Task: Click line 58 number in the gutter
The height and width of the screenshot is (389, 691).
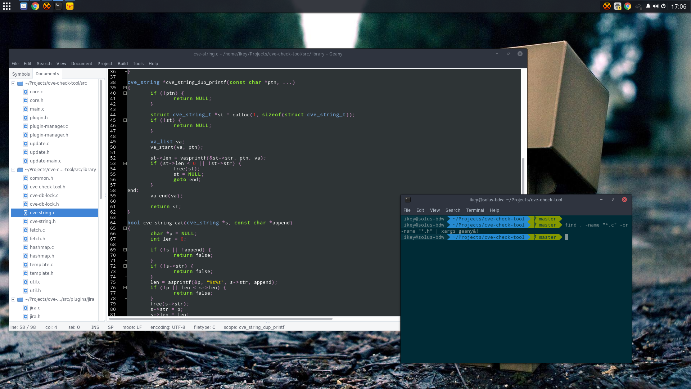Action: pyautogui.click(x=113, y=191)
